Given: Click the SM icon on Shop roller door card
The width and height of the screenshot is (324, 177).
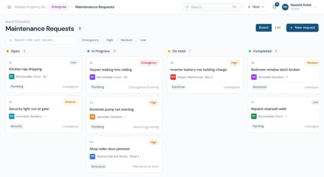Looking at the screenshot, I should [92, 156].
